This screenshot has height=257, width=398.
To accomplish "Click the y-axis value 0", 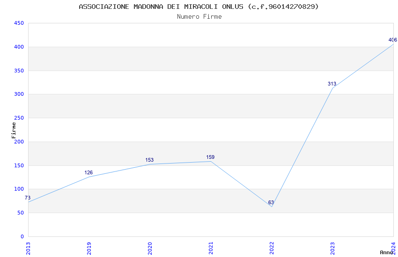I will point(22,236).
